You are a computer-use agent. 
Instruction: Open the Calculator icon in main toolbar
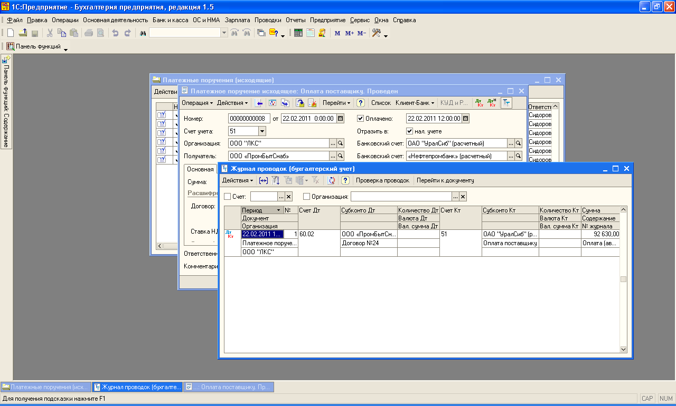tap(298, 33)
